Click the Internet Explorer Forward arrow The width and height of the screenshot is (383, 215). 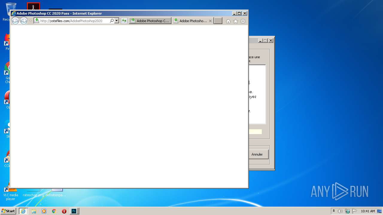(24, 21)
